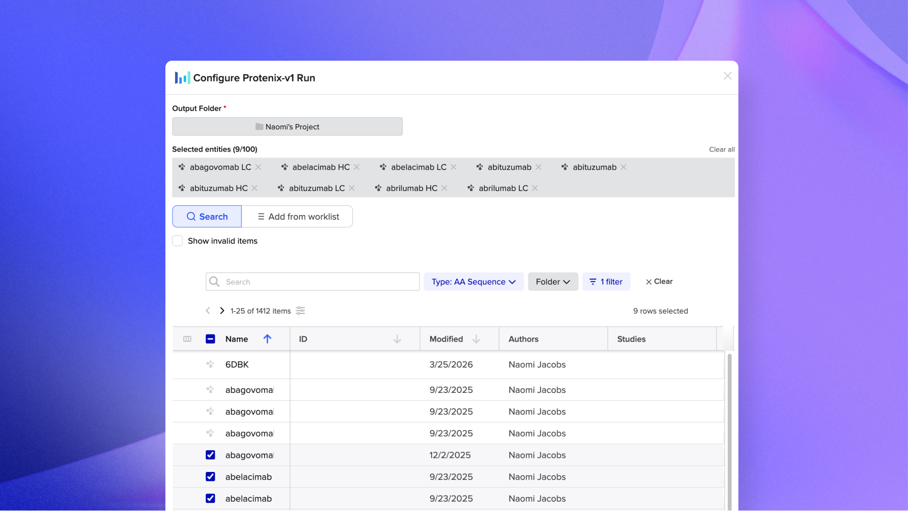This screenshot has width=908, height=511.
Task: Click the sequence icon in the 6DBK row
Action: [x=210, y=364]
